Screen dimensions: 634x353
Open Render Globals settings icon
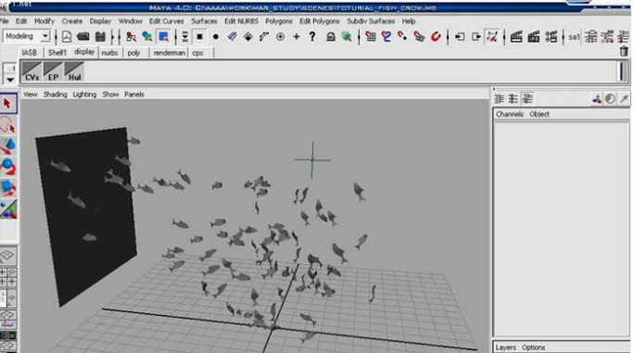tap(551, 37)
